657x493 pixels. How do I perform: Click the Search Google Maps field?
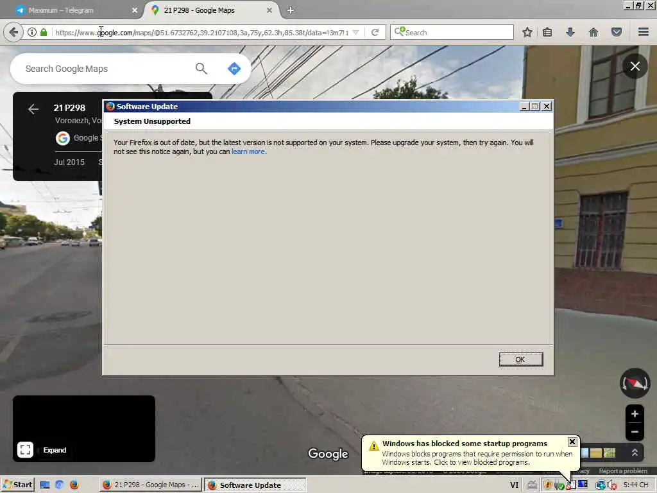[105, 69]
